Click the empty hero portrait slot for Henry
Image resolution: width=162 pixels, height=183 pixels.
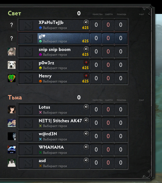28,78
